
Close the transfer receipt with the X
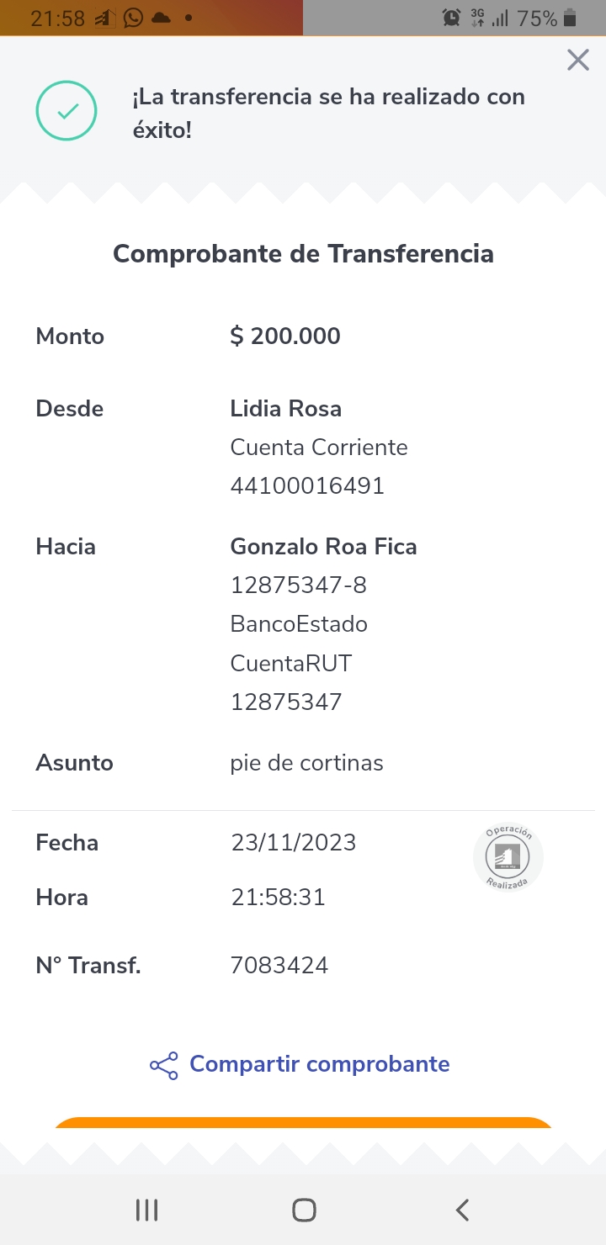click(577, 60)
